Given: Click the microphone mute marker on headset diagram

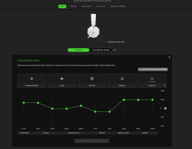Looking at the screenshot, I should [81, 42].
